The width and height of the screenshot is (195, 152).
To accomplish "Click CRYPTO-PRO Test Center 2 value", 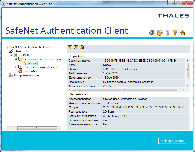I will pos(120,69).
